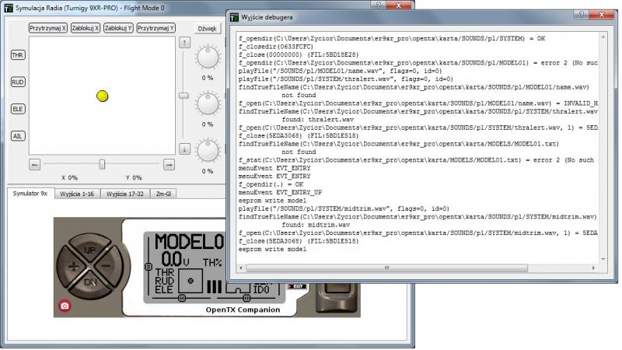The image size is (622, 350).
Task: Click the Dźwięk sound button
Action: pos(208,28)
